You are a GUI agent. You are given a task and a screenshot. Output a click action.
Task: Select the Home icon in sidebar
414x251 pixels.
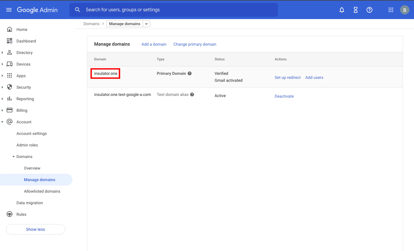coord(10,29)
